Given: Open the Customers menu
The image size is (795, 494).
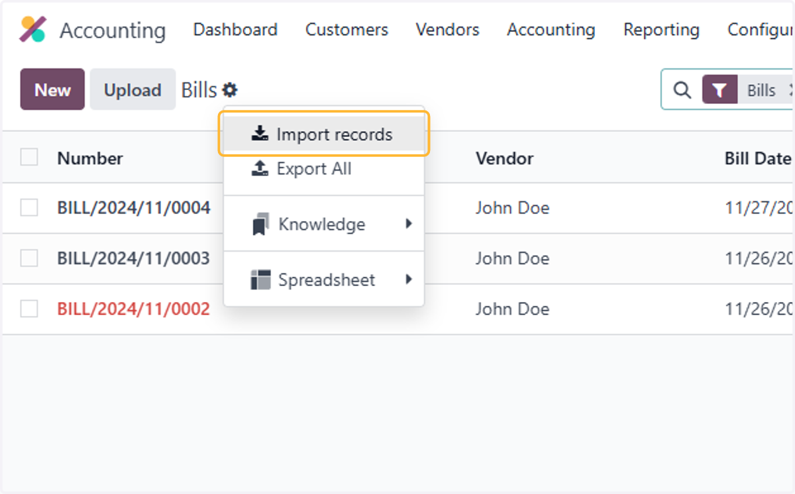Looking at the screenshot, I should pyautogui.click(x=346, y=30).
